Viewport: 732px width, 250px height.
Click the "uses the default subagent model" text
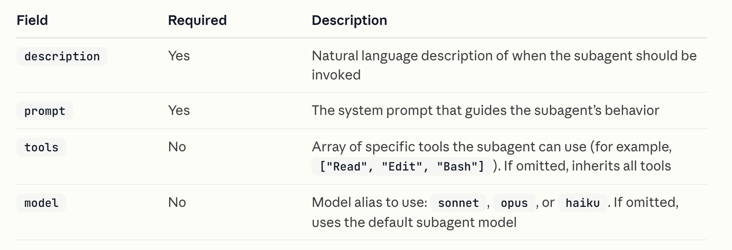(x=414, y=223)
